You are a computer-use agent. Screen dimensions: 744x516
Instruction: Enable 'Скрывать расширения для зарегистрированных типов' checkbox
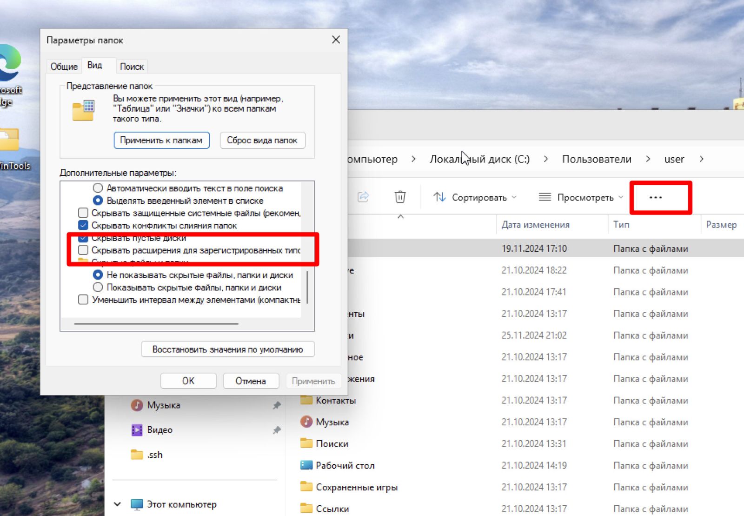(x=83, y=250)
